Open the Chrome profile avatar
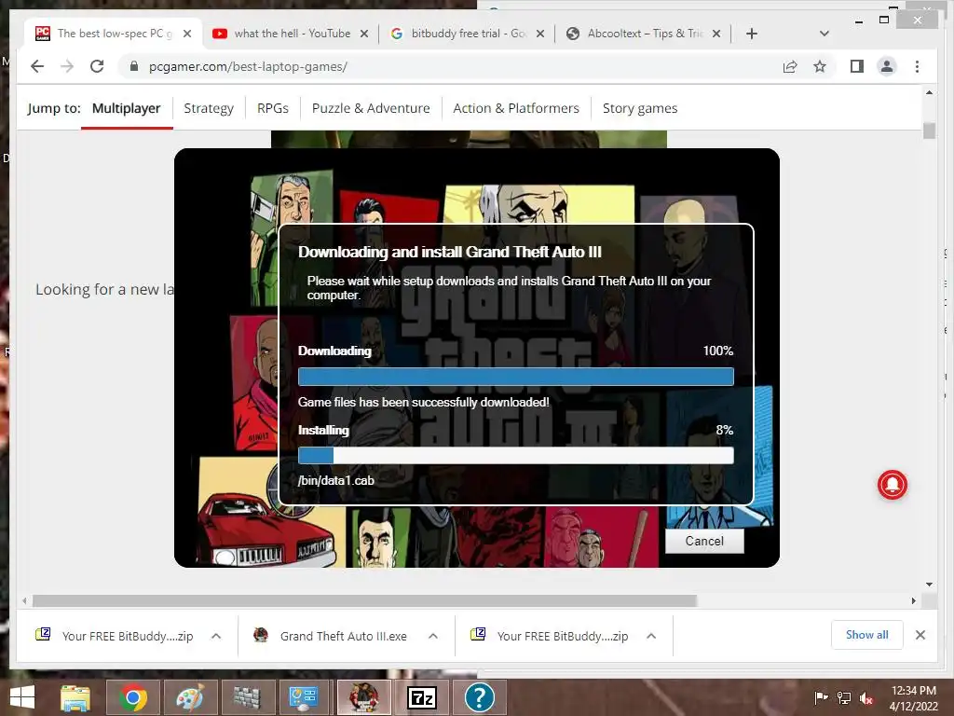Viewport: 954px width, 716px height. tap(887, 66)
